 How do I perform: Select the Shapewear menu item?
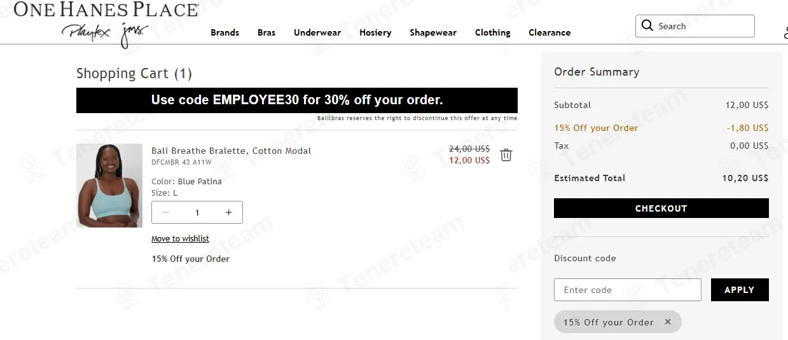tap(433, 32)
